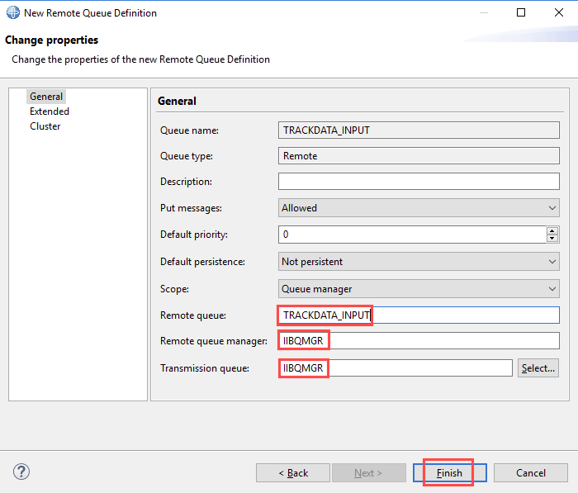Open the Scope dropdown
Screen dimensions: 578x493
419,289
